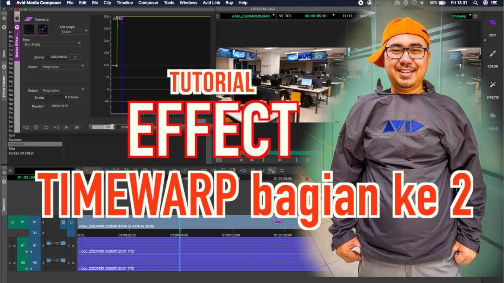Open the Clip menu
504x283 pixels.
[107, 3]
